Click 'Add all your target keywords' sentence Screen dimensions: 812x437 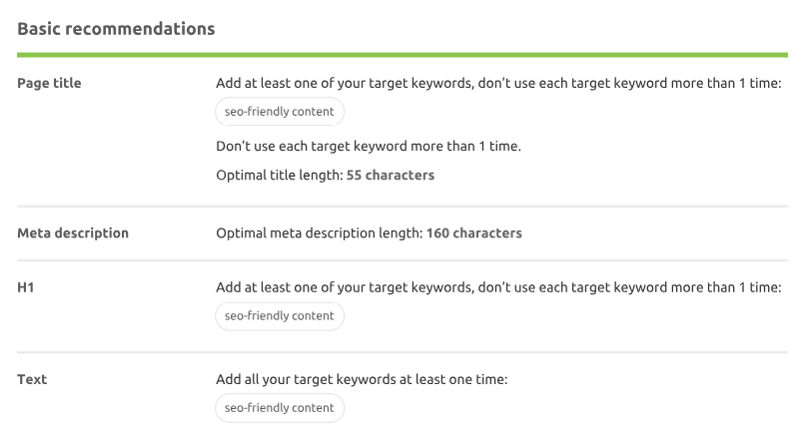pyautogui.click(x=362, y=379)
